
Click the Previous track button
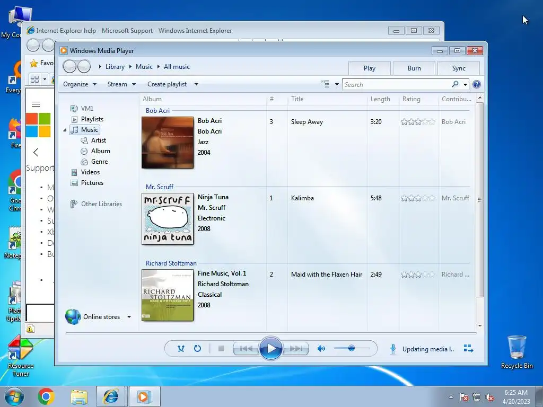pyautogui.click(x=246, y=349)
